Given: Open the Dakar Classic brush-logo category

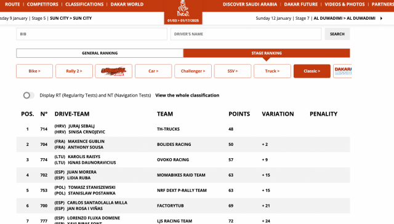Looking at the screenshot, I should 113,71.
